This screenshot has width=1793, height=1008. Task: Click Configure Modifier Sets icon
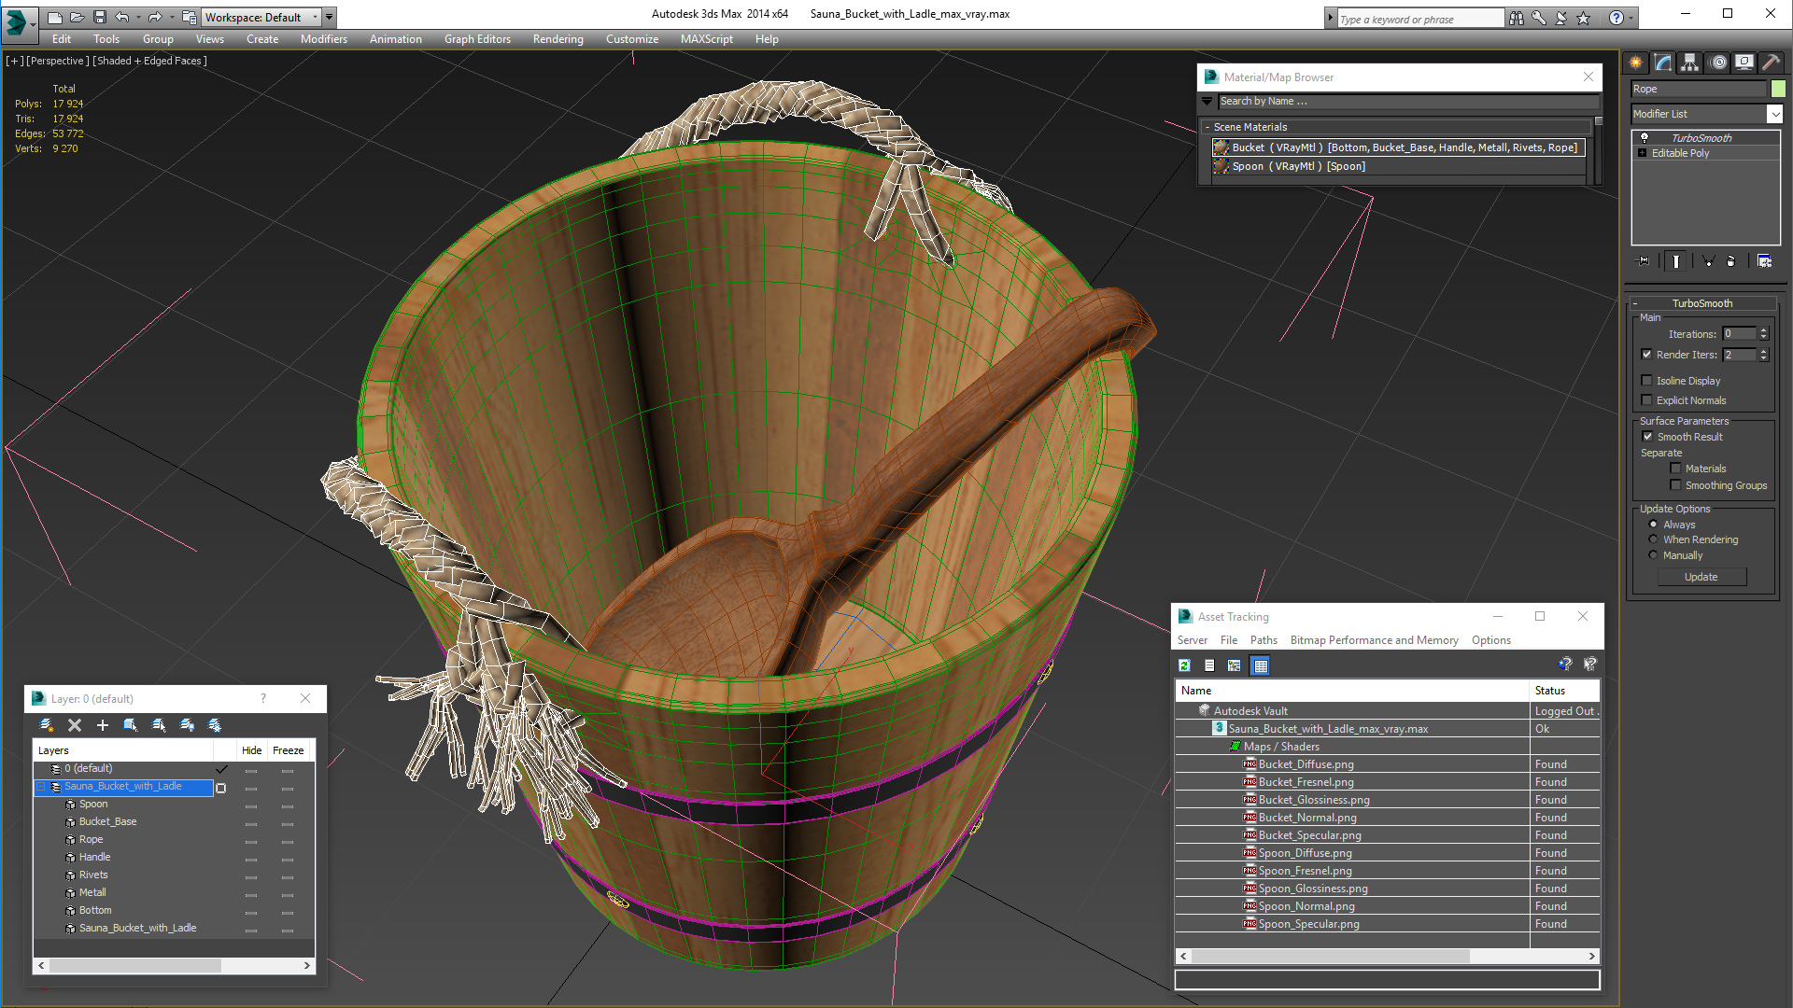point(1764,261)
